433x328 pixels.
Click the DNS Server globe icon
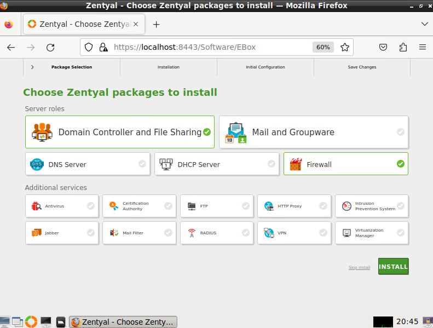37,164
